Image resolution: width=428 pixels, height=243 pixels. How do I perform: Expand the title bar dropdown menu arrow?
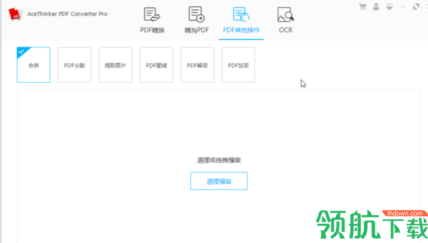pos(389,7)
